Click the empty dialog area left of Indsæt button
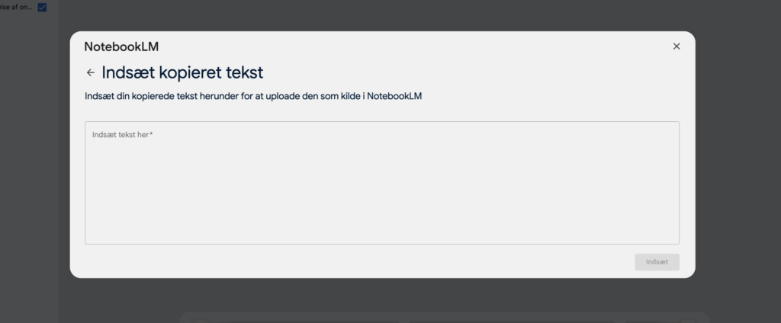The height and width of the screenshot is (323, 781). pyautogui.click(x=358, y=262)
